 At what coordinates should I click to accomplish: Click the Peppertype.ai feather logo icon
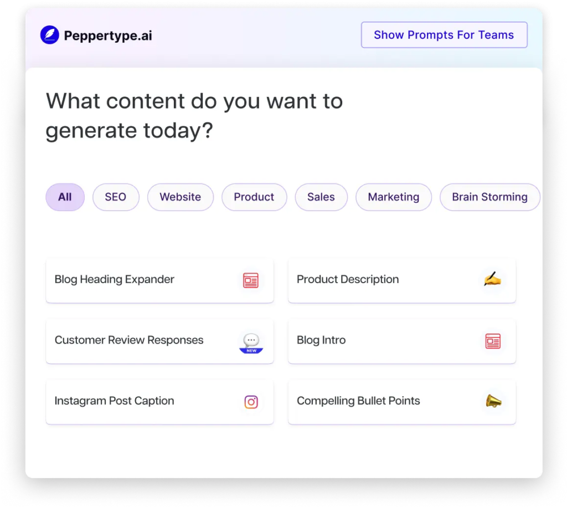(x=50, y=35)
